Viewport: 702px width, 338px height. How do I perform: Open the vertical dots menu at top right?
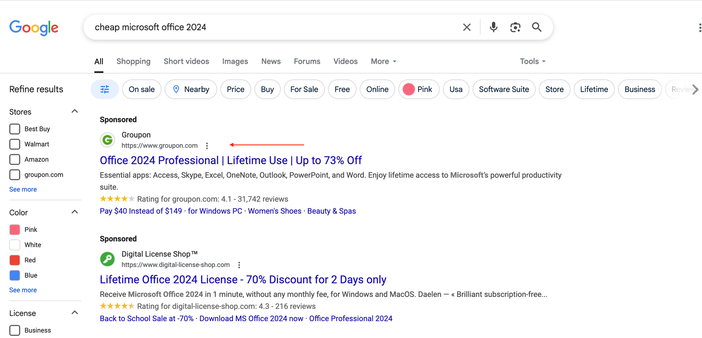699,28
